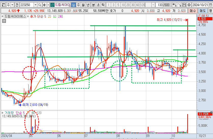Click the red 4,920 current price tag on axis
The height and width of the screenshot is (139, 213).
[205, 19]
